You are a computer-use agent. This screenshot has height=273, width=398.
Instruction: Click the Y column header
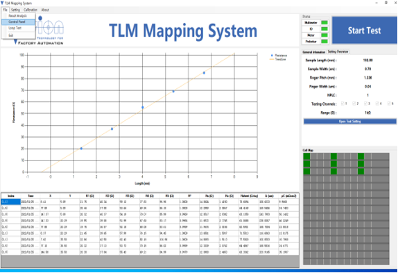tap(70, 196)
